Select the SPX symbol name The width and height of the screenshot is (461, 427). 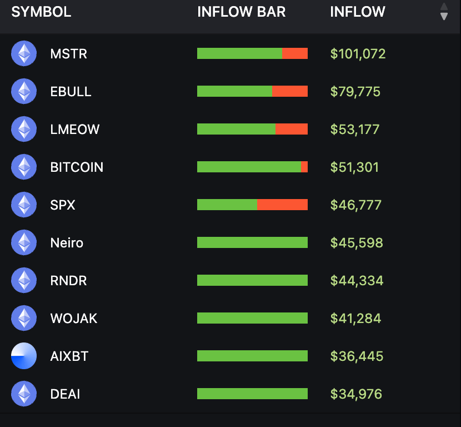(x=63, y=205)
